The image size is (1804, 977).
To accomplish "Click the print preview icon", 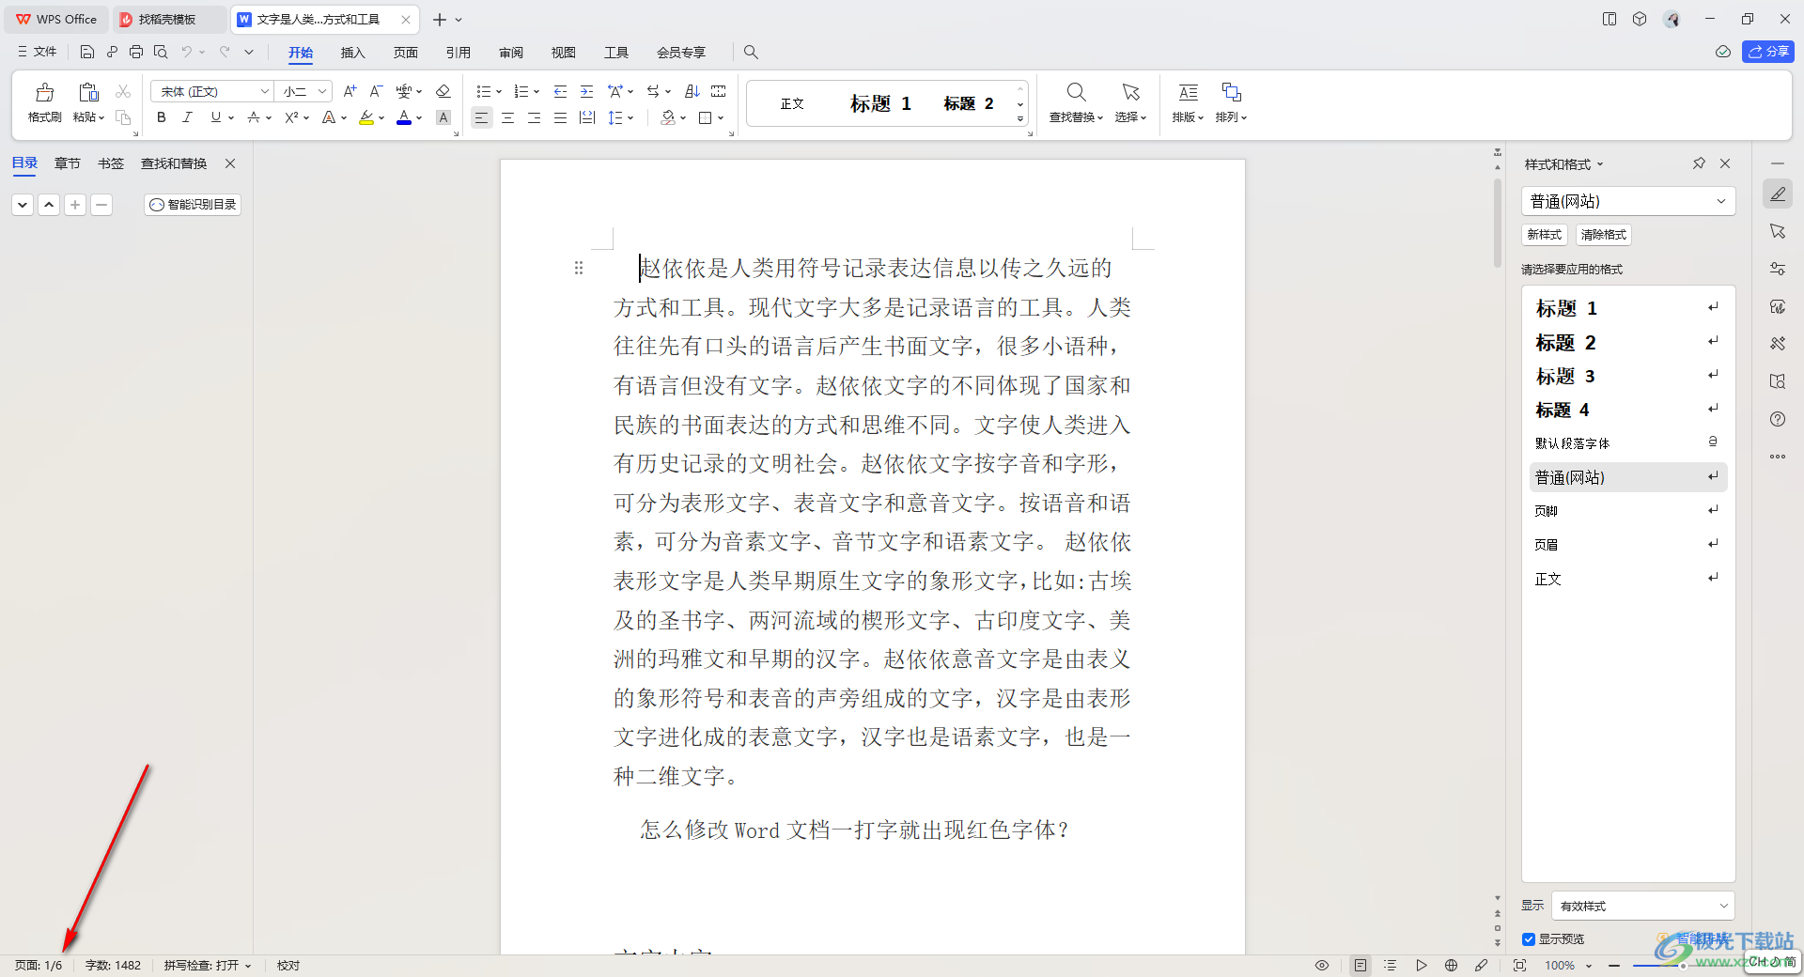I will (x=161, y=52).
